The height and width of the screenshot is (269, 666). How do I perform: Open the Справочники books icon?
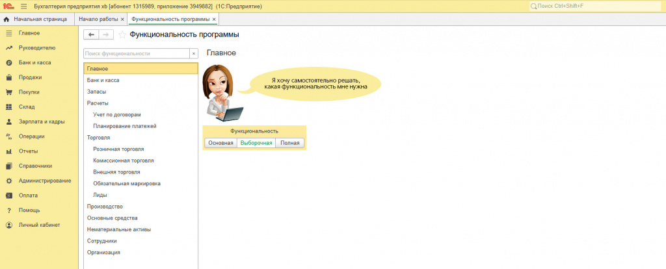[x=9, y=166]
